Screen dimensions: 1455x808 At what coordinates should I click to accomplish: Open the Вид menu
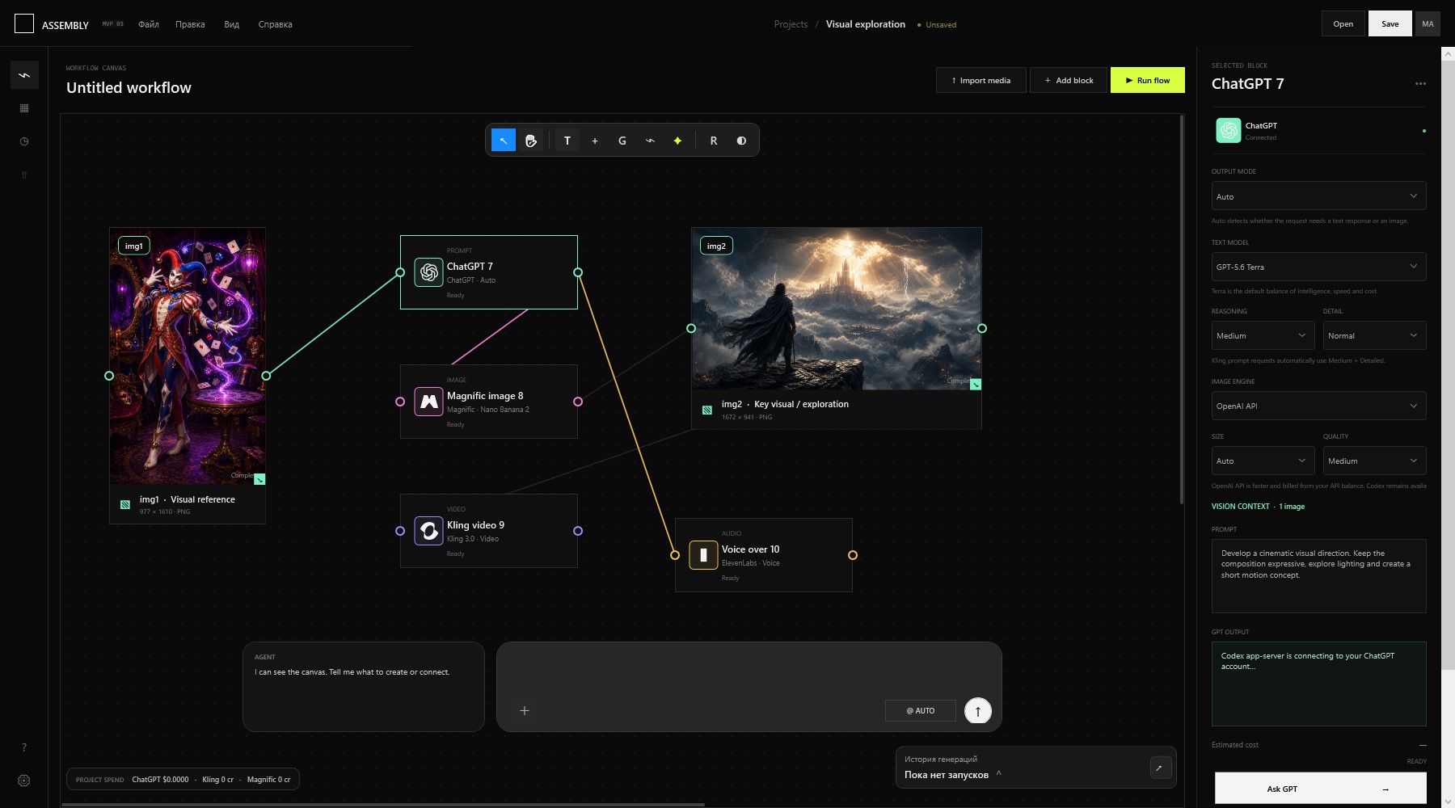(x=231, y=24)
